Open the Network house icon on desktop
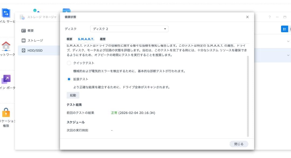Image resolution: width=291 pixels, height=158 pixels. [6, 46]
